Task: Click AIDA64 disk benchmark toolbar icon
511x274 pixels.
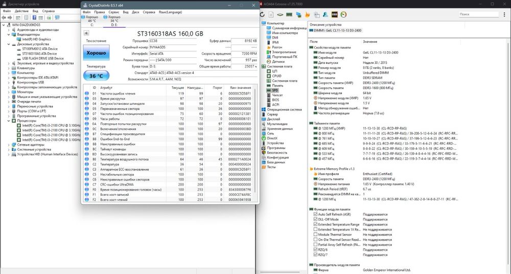Action: 280,14
